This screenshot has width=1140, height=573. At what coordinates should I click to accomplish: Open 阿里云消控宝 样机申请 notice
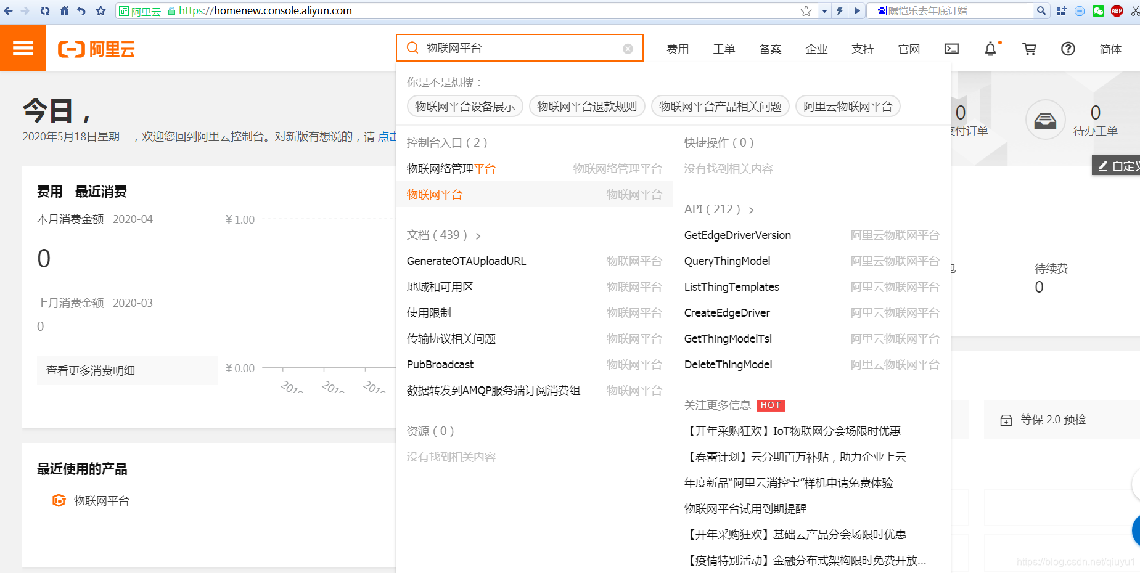point(789,483)
